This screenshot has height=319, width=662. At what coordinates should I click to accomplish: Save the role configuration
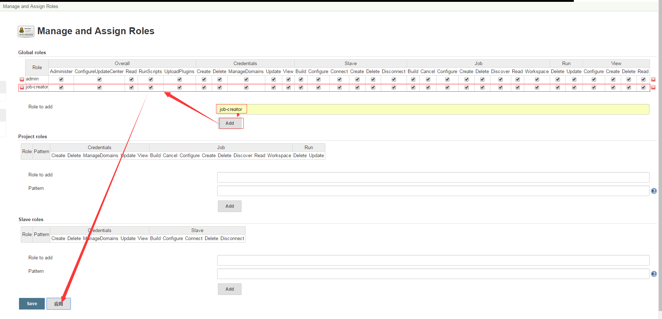(x=32, y=304)
